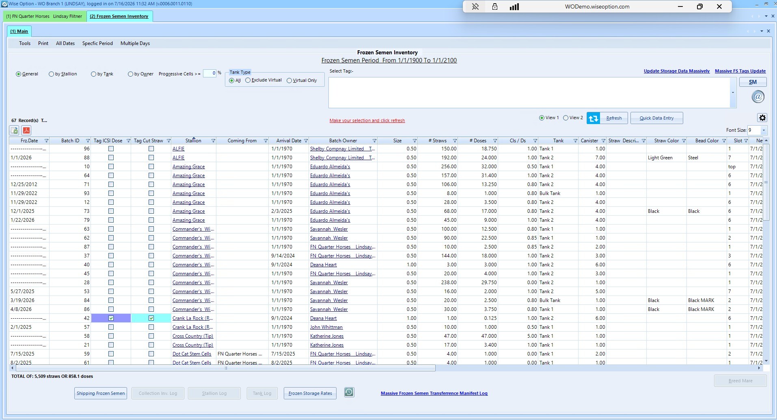This screenshot has width=777, height=420.
Task: Click the Select Tag text area
Action: 529,93
